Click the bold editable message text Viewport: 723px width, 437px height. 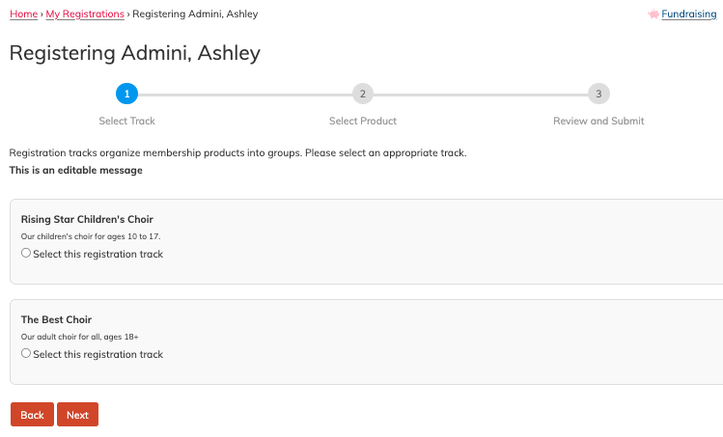[x=75, y=171]
